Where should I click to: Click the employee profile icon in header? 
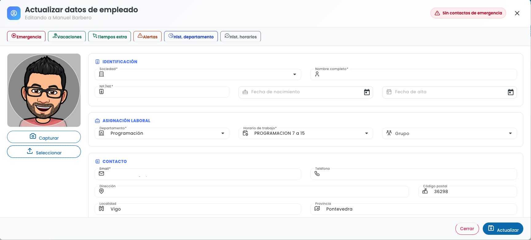click(x=14, y=13)
